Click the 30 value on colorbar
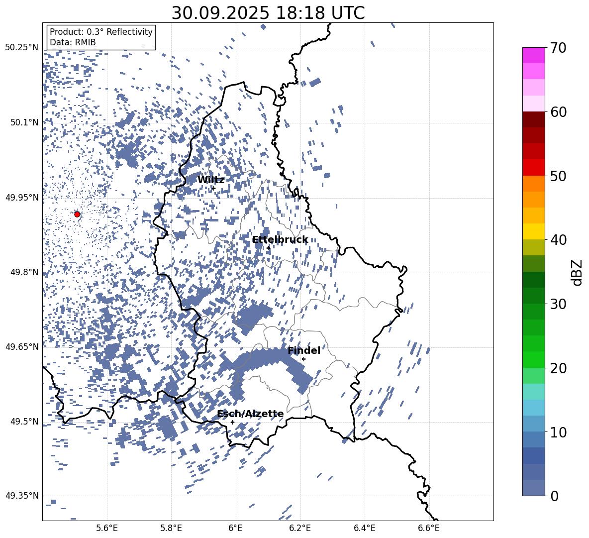 pos(558,304)
